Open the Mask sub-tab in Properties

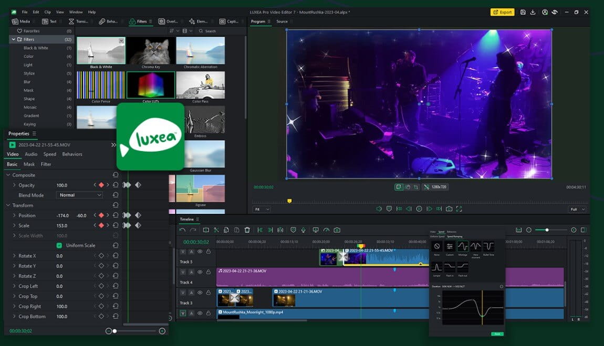(29, 164)
